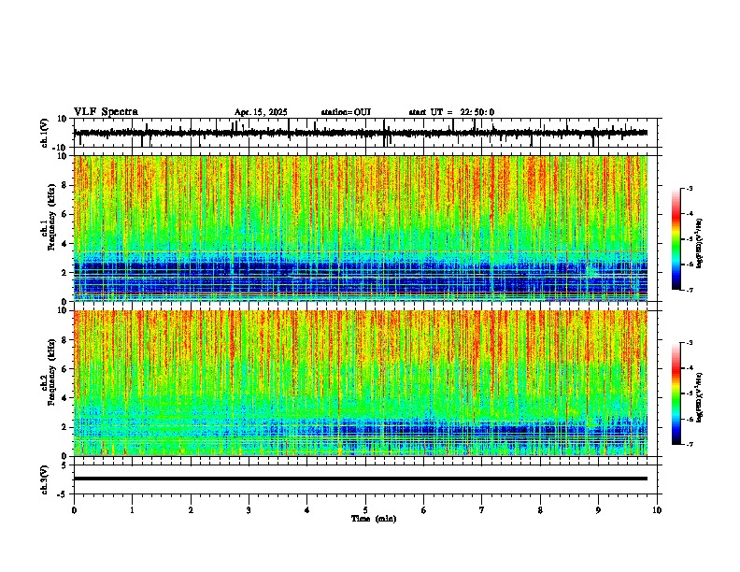This screenshot has height=572, width=740.
Task: Click the log(PSD) label beside ch.1 colorbar
Action: click(699, 243)
